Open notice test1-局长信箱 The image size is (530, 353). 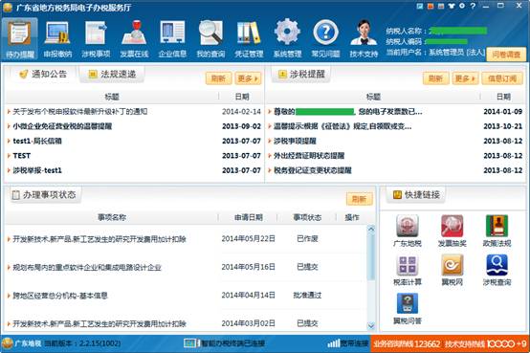(37, 141)
